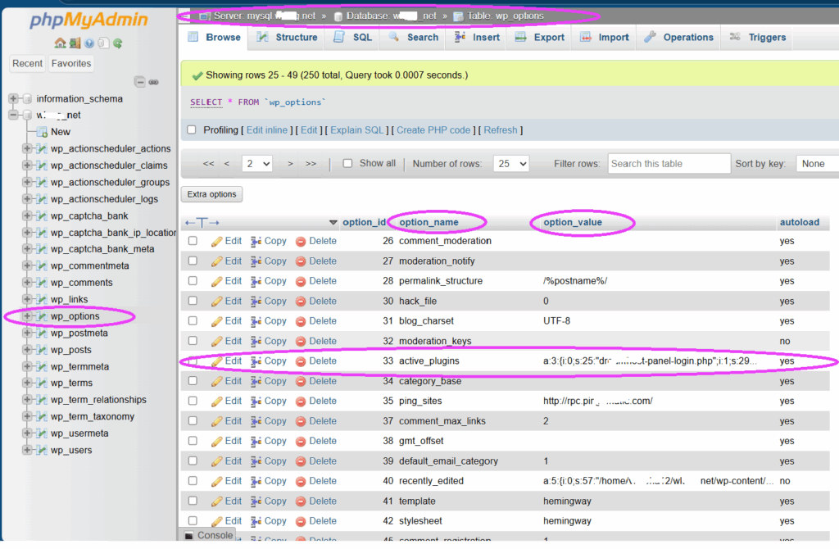Switch to the Structure tab
This screenshot has width=839, height=549.
[287, 38]
